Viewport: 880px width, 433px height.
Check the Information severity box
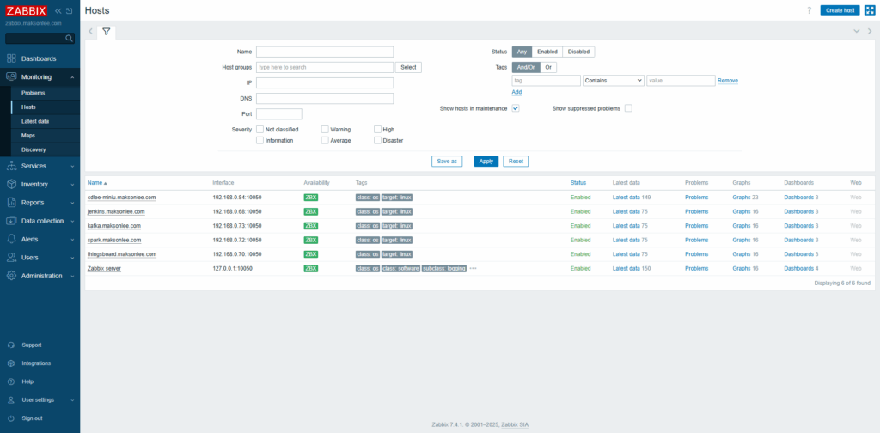(260, 140)
